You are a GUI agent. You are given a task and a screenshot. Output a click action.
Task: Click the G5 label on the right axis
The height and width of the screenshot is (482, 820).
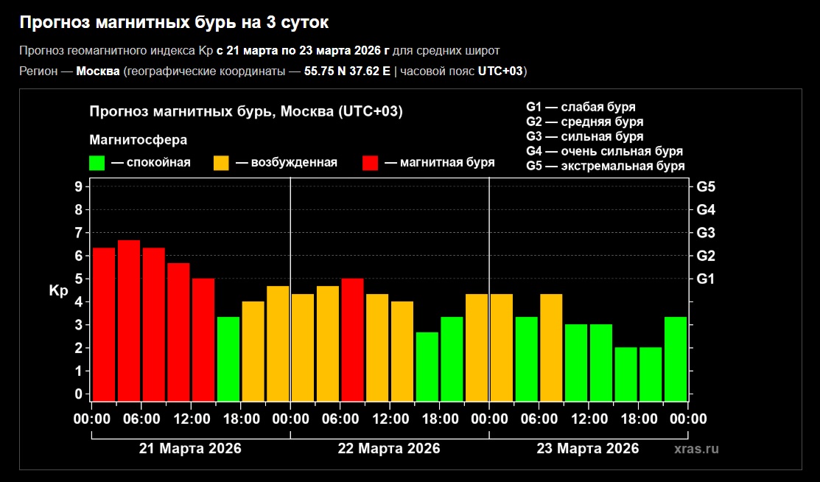coord(705,186)
